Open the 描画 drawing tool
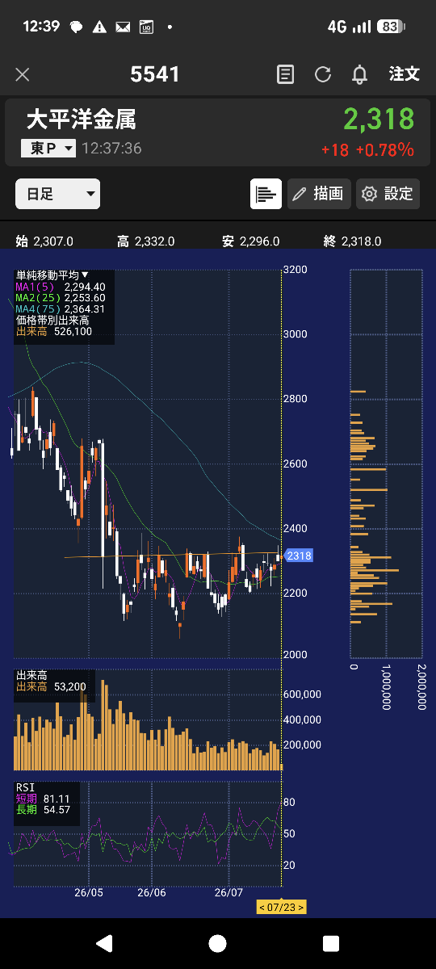This screenshot has width=436, height=969. coord(319,194)
